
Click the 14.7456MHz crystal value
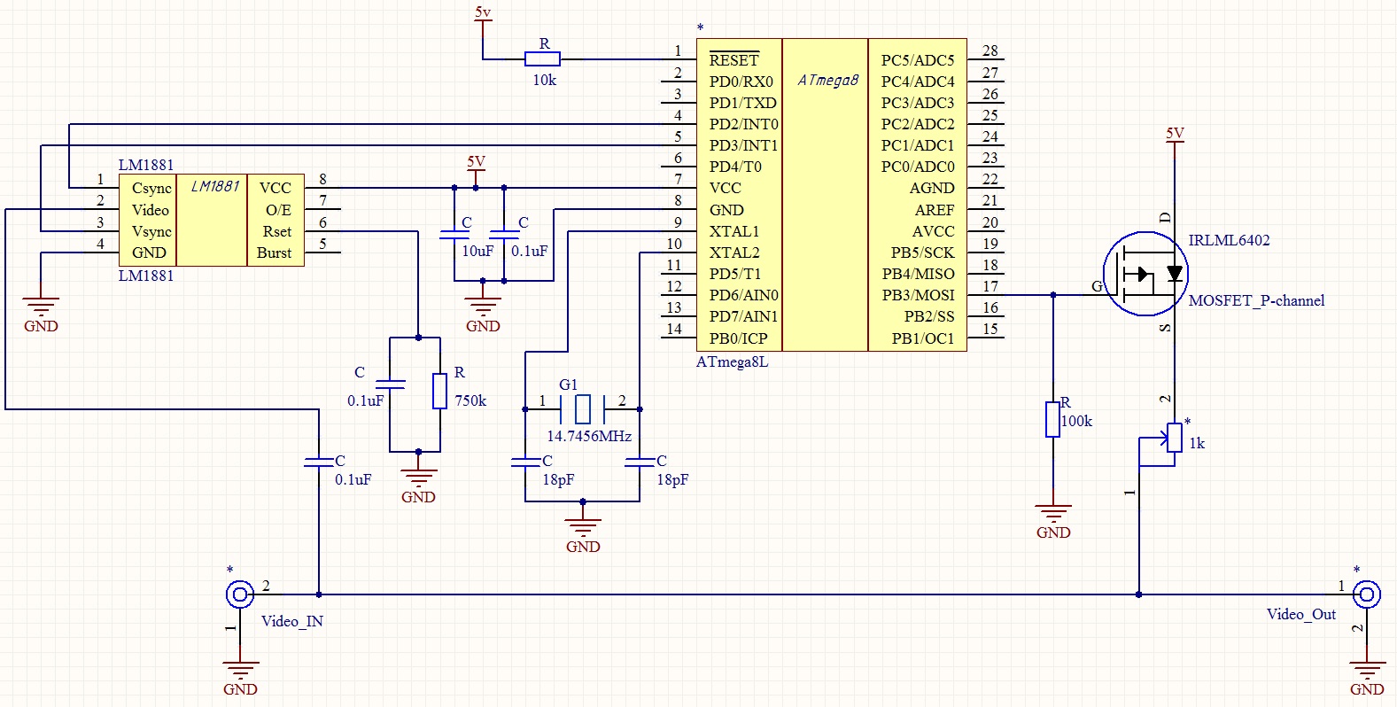tap(589, 436)
